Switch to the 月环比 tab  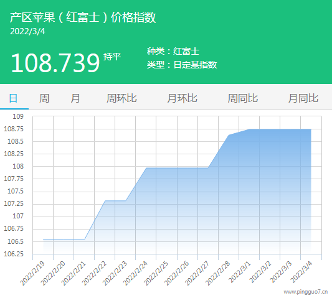point(182,98)
